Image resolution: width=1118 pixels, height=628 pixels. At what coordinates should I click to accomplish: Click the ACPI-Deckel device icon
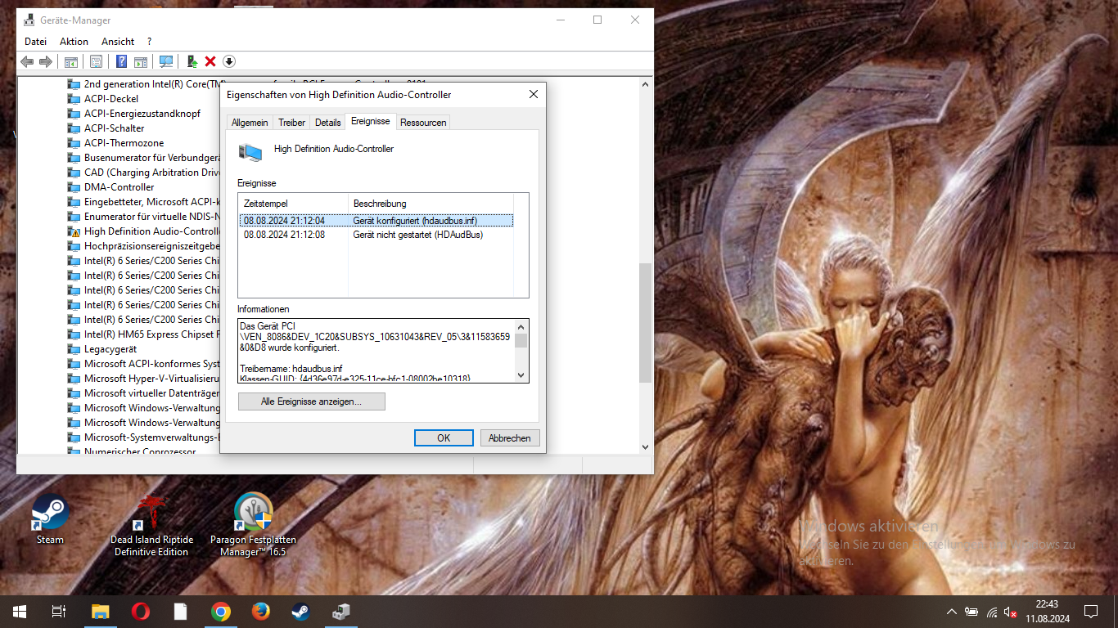click(74, 99)
